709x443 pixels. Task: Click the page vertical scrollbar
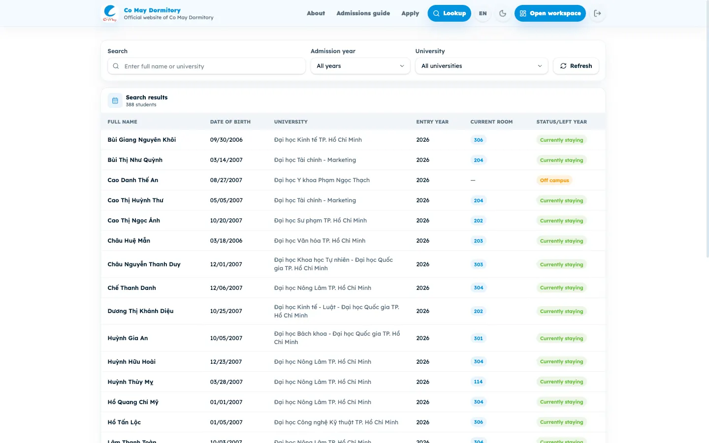(x=707, y=221)
